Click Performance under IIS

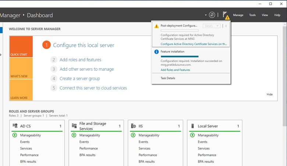click(148, 155)
